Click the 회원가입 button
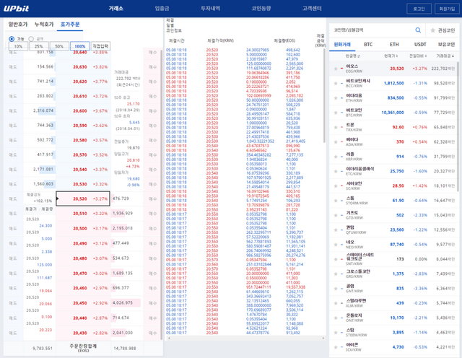 click(x=447, y=9)
